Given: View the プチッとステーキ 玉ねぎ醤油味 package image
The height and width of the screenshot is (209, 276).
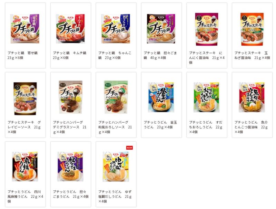Looking at the screenshot, I should click(x=252, y=29).
